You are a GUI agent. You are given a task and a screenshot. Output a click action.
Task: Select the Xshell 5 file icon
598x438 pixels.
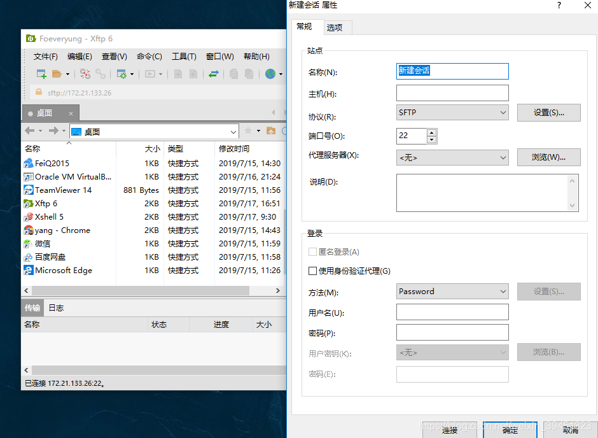29,216
